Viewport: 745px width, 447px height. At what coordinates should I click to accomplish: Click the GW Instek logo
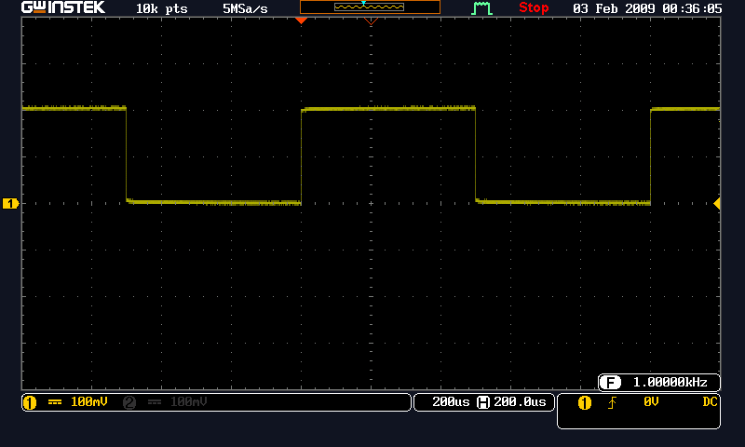63,8
